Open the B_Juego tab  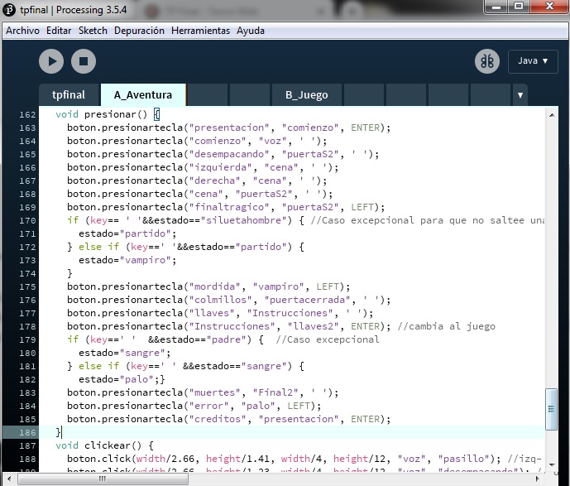pyautogui.click(x=306, y=95)
